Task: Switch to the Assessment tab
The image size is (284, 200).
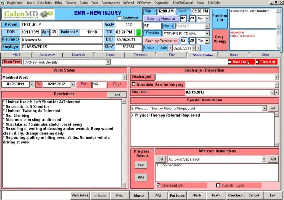Action: (x=47, y=55)
